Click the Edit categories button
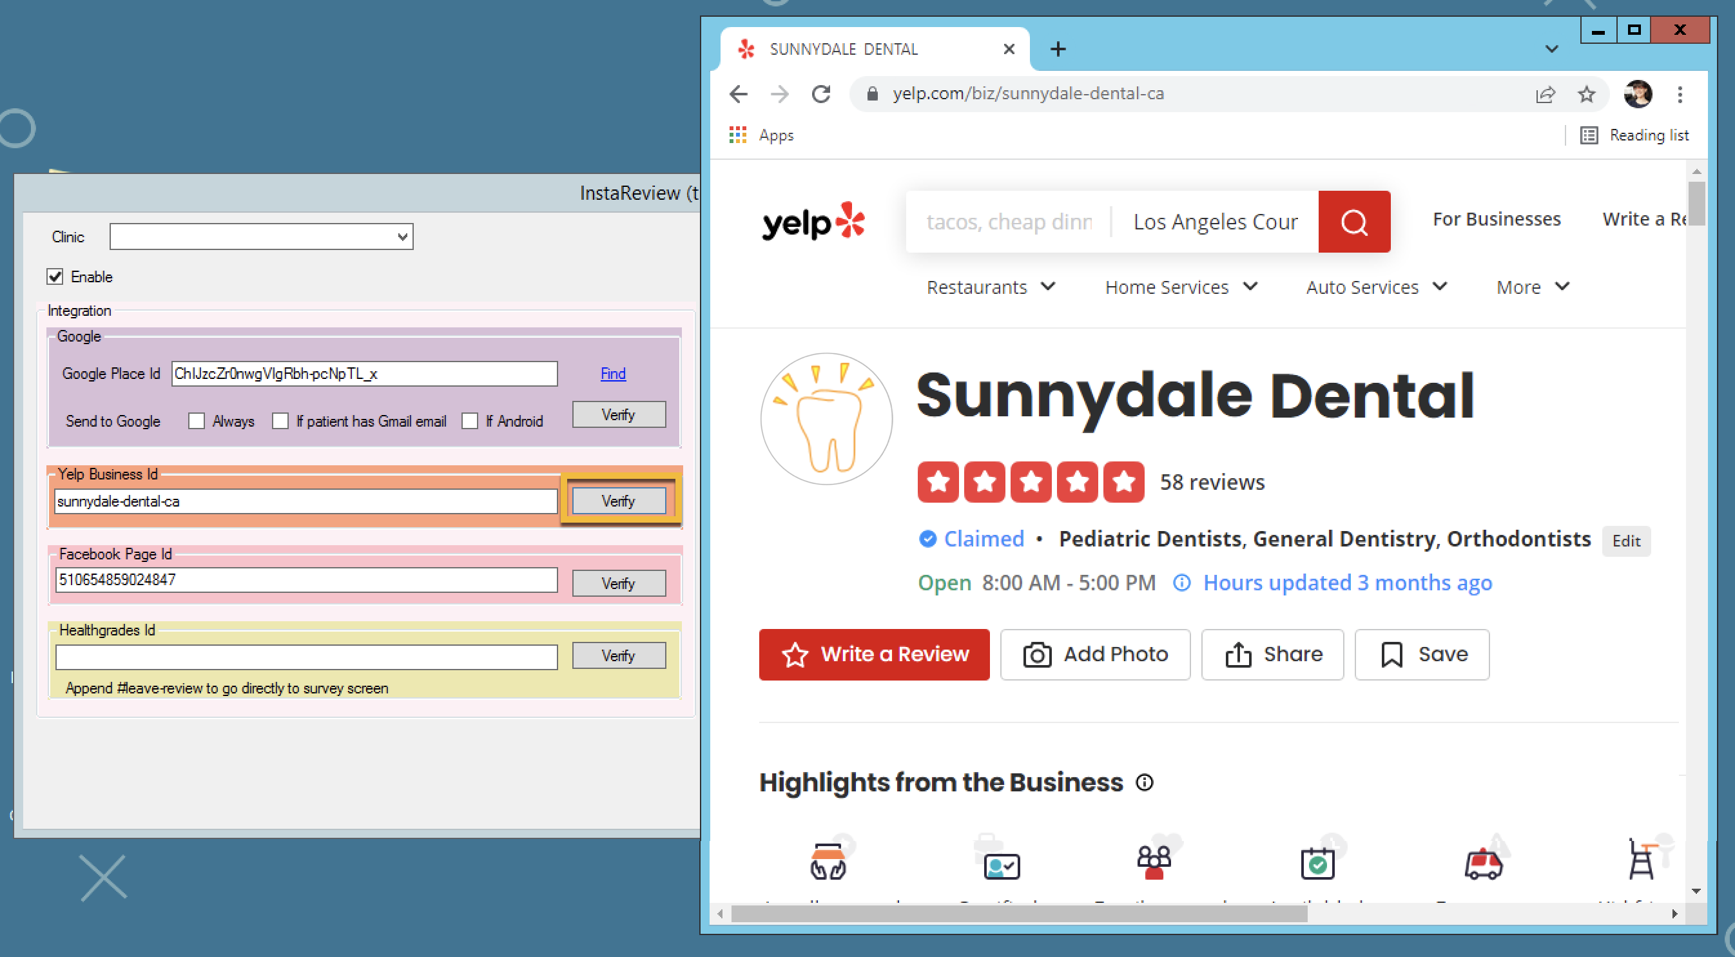Image resolution: width=1735 pixels, height=957 pixels. click(x=1626, y=541)
